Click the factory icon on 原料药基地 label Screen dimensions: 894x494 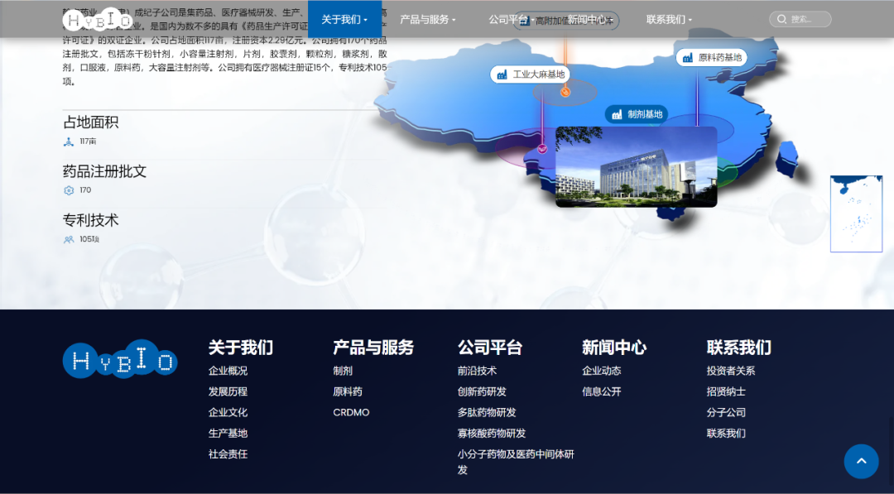[x=688, y=58]
